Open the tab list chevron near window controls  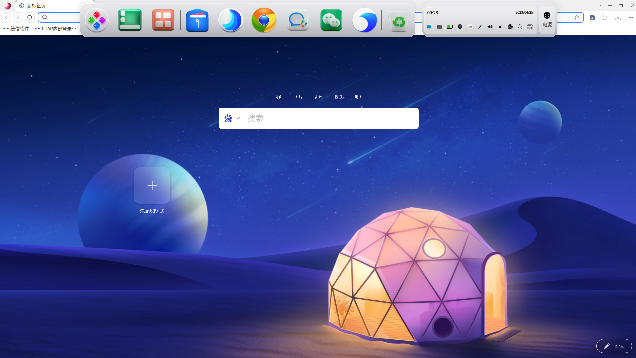click(599, 5)
